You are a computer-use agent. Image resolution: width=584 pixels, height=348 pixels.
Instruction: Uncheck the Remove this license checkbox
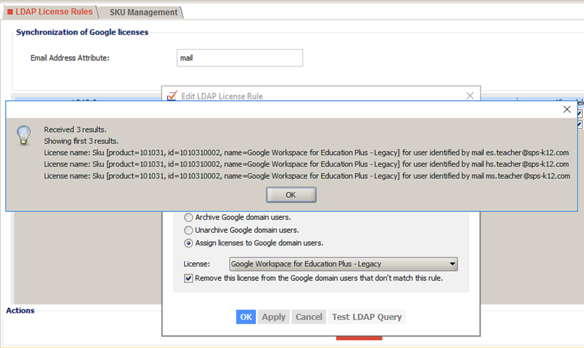tap(188, 278)
